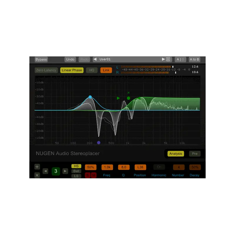Turn Harmonic On
Image resolution: width=235 pixels, height=235 pixels.
point(159,167)
